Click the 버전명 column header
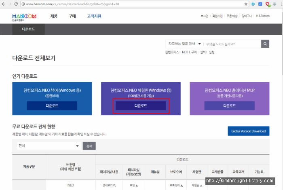Viewport: 283px width, 190px height. 71,167
